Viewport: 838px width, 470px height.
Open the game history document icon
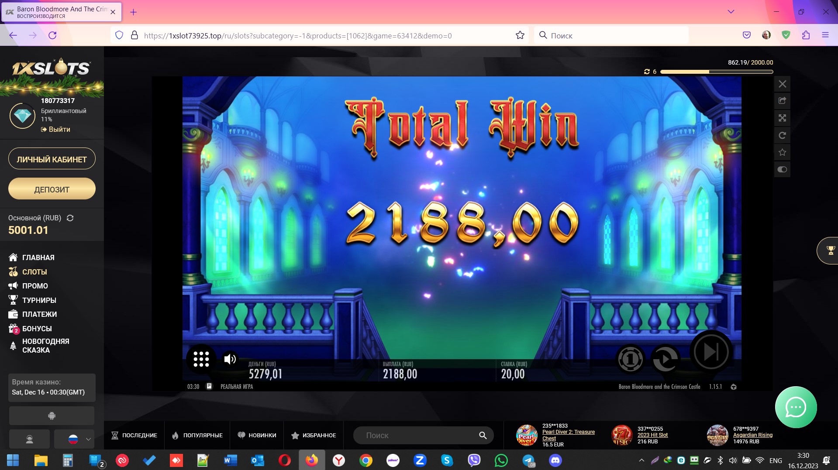(209, 386)
